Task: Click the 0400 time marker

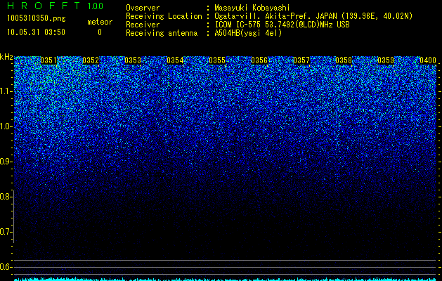Action: (428, 60)
